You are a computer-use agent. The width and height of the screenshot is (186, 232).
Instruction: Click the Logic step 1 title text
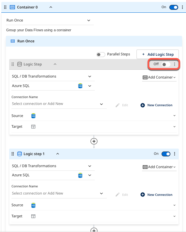[34, 154]
